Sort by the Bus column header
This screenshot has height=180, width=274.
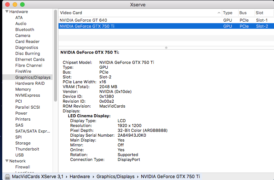point(243,13)
